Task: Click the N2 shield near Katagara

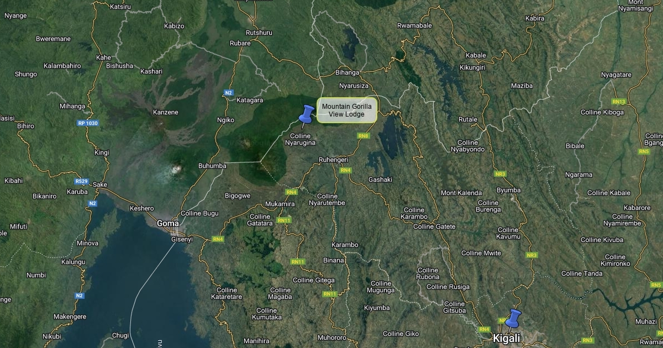Action: (x=229, y=93)
